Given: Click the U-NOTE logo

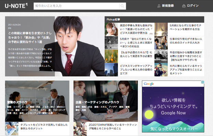Looking at the screenshot, I should pyautogui.click(x=16, y=6).
